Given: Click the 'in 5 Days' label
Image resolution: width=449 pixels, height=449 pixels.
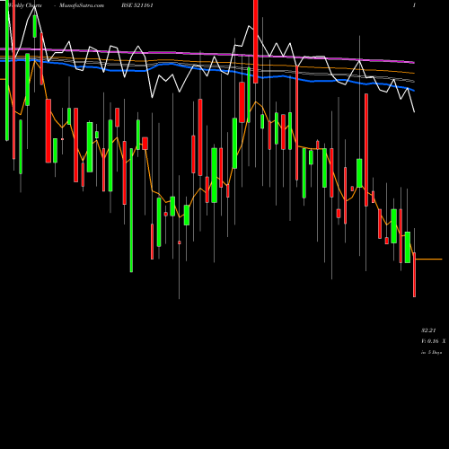Looking at the screenshot, I should pyautogui.click(x=431, y=353).
